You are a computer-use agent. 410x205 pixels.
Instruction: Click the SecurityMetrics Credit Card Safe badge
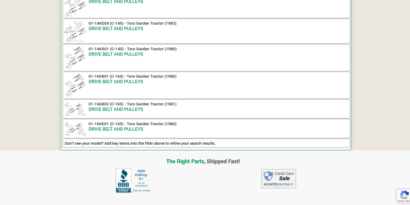coord(279,179)
